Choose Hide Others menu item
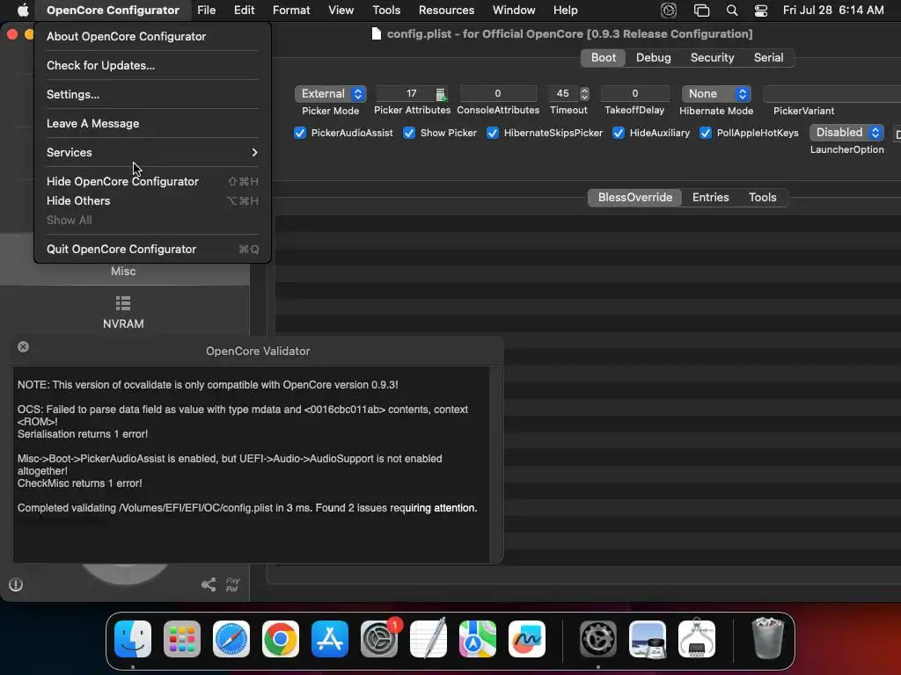Viewport: 901px width, 675px height. pos(152,201)
